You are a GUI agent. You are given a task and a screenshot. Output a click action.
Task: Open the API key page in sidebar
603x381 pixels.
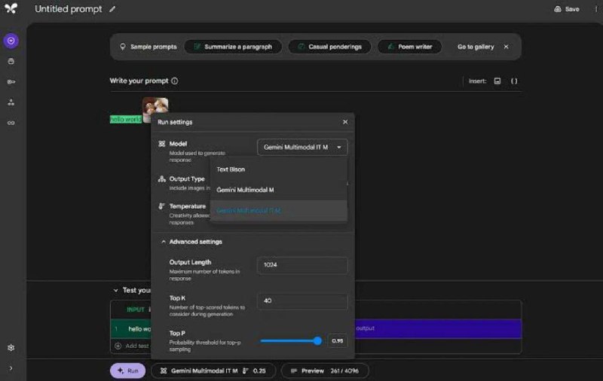(x=11, y=81)
